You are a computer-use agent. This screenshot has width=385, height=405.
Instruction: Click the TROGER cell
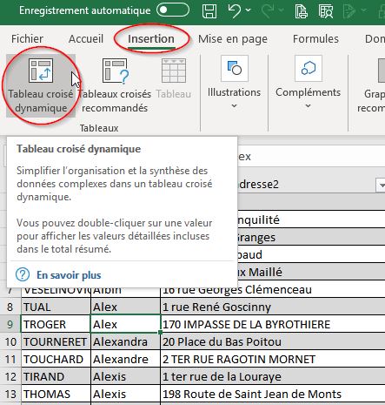pyautogui.click(x=56, y=324)
